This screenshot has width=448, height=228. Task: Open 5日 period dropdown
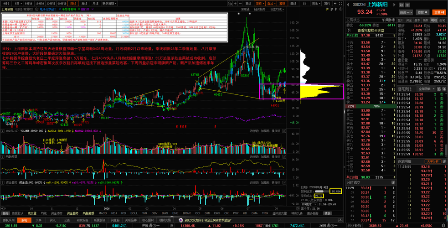pyautogui.click(x=18, y=4)
